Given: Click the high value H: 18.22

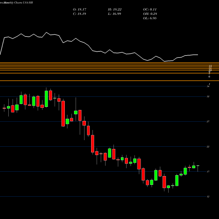Looking at the screenshot, I should pos(115,10).
